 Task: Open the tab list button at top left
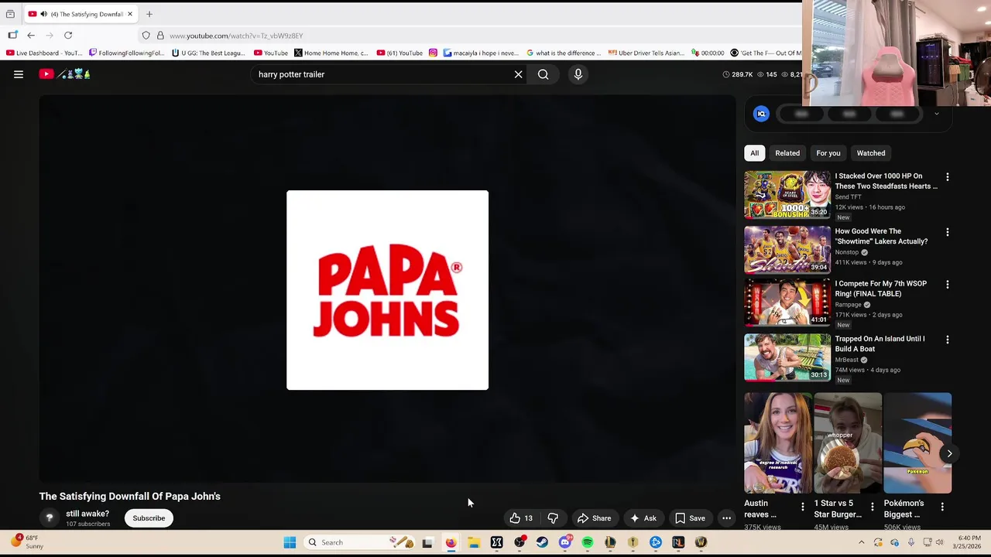point(10,14)
